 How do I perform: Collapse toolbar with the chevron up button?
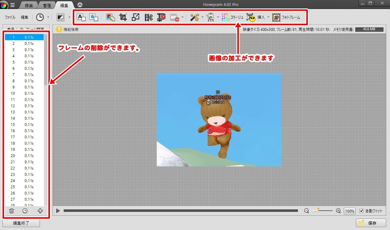point(80,5)
